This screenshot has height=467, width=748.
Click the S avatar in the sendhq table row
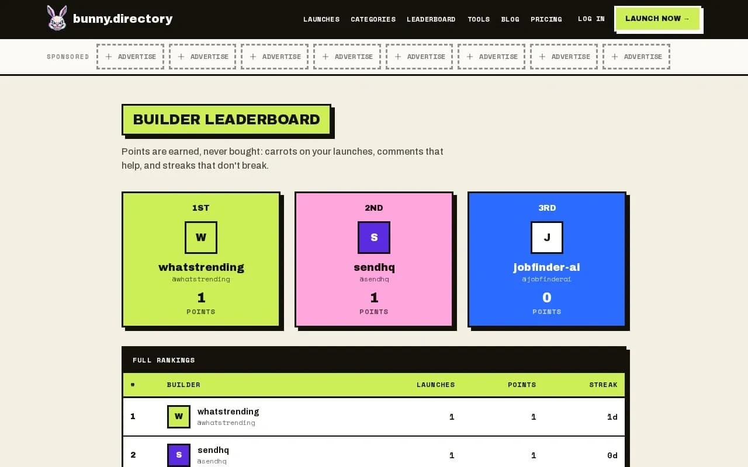click(x=179, y=455)
